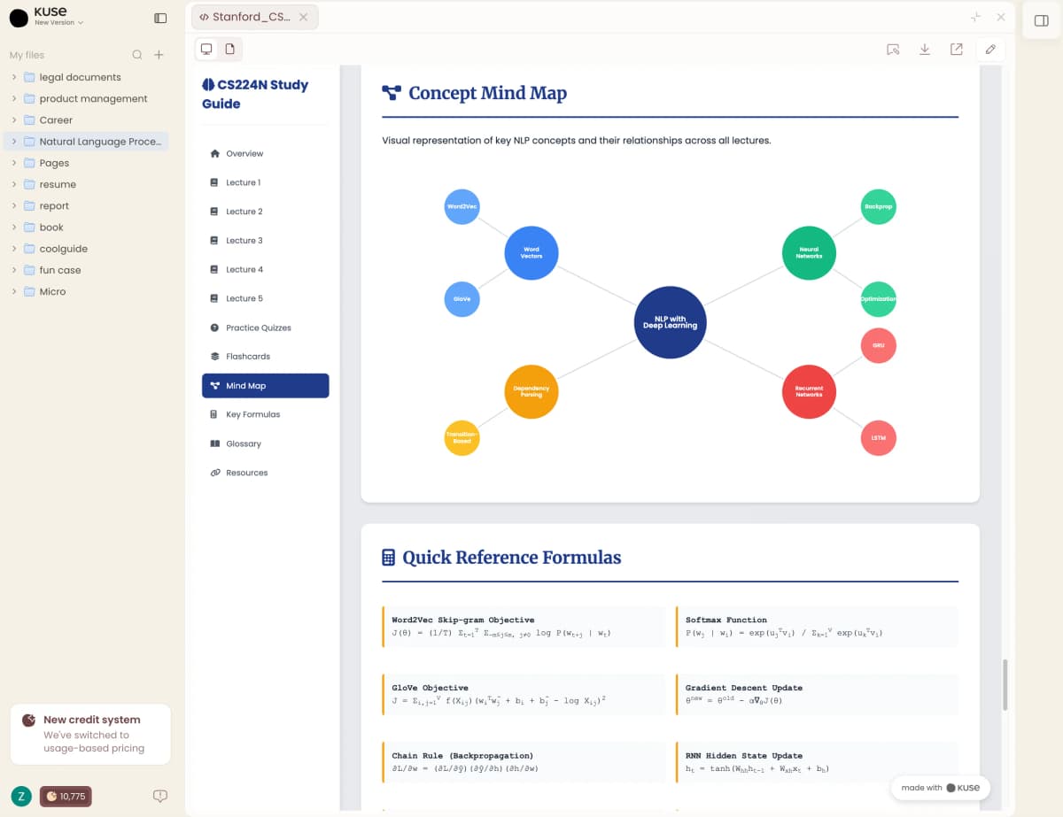Open Lecture 4 section
Screen dimensions: 1063x817
(x=265, y=269)
